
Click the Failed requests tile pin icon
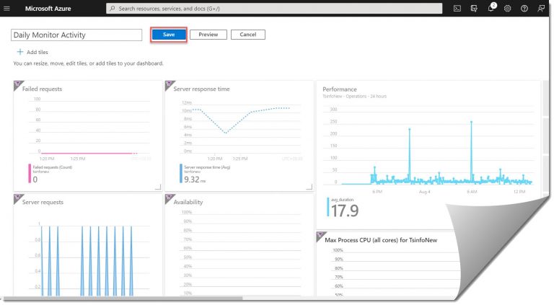pyautogui.click(x=17, y=85)
